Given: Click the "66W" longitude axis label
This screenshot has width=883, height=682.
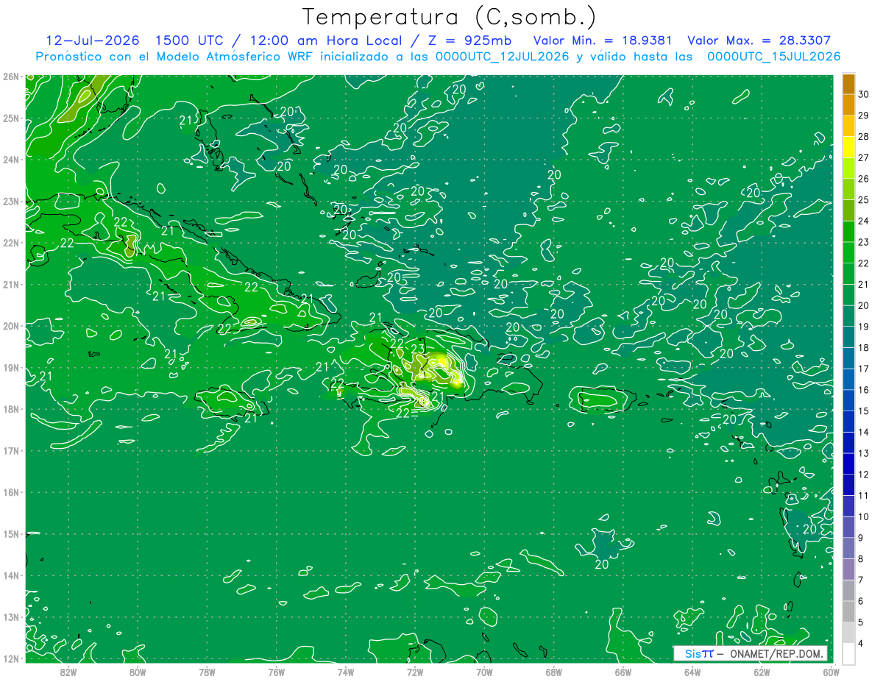Looking at the screenshot, I should [x=623, y=671].
